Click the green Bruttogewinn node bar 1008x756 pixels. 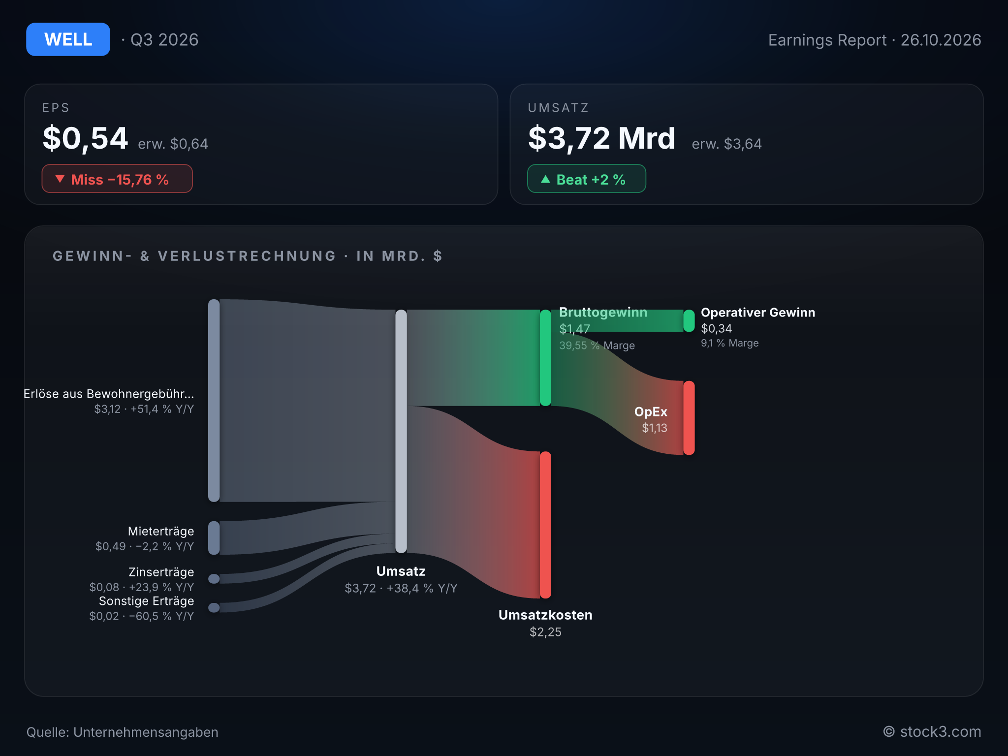[545, 358]
